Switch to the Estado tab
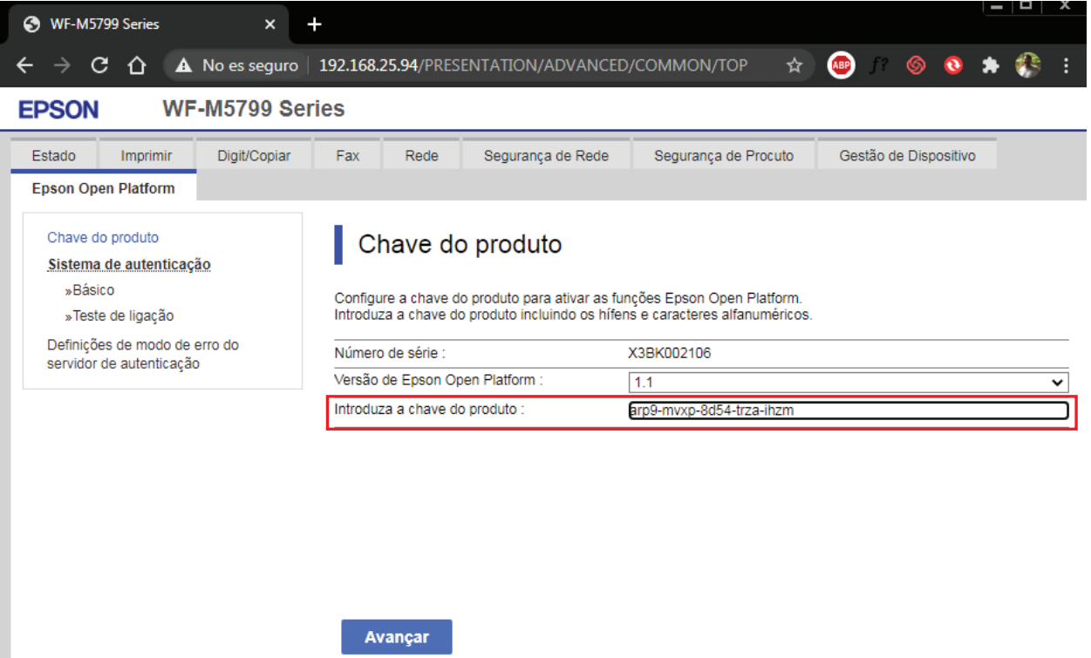This screenshot has height=658, width=1091. click(53, 156)
